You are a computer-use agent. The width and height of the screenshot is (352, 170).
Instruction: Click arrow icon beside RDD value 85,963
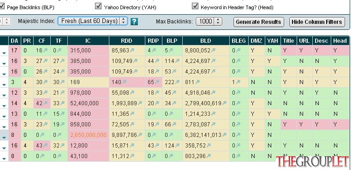coord(132,51)
